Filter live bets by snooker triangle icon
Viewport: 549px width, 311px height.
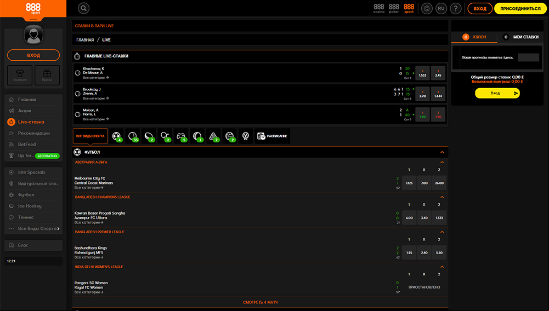pyautogui.click(x=213, y=136)
